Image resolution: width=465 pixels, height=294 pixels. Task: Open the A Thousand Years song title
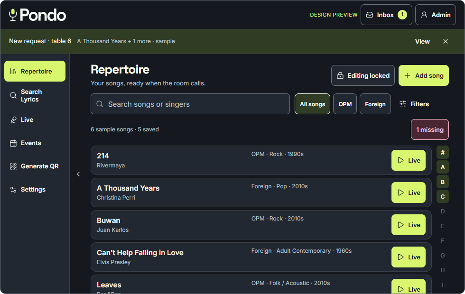(x=128, y=188)
